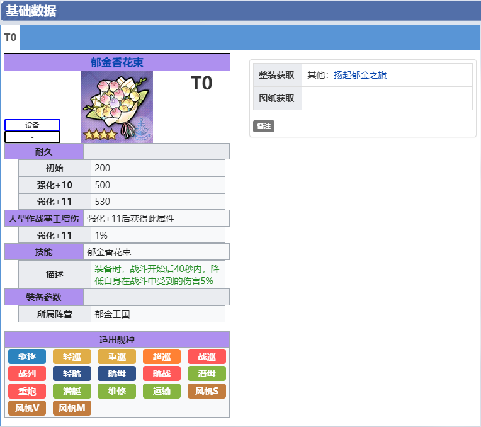Viewport: 481px width, 427px height.
Task: Click the 技能 row label
Action: pos(44,252)
